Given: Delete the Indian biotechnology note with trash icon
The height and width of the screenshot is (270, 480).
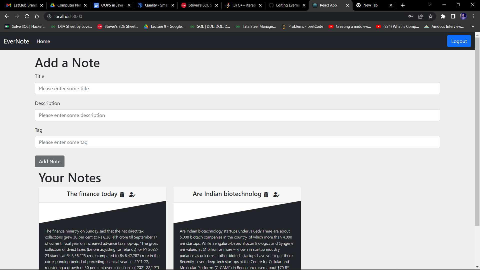Looking at the screenshot, I should (x=266, y=194).
